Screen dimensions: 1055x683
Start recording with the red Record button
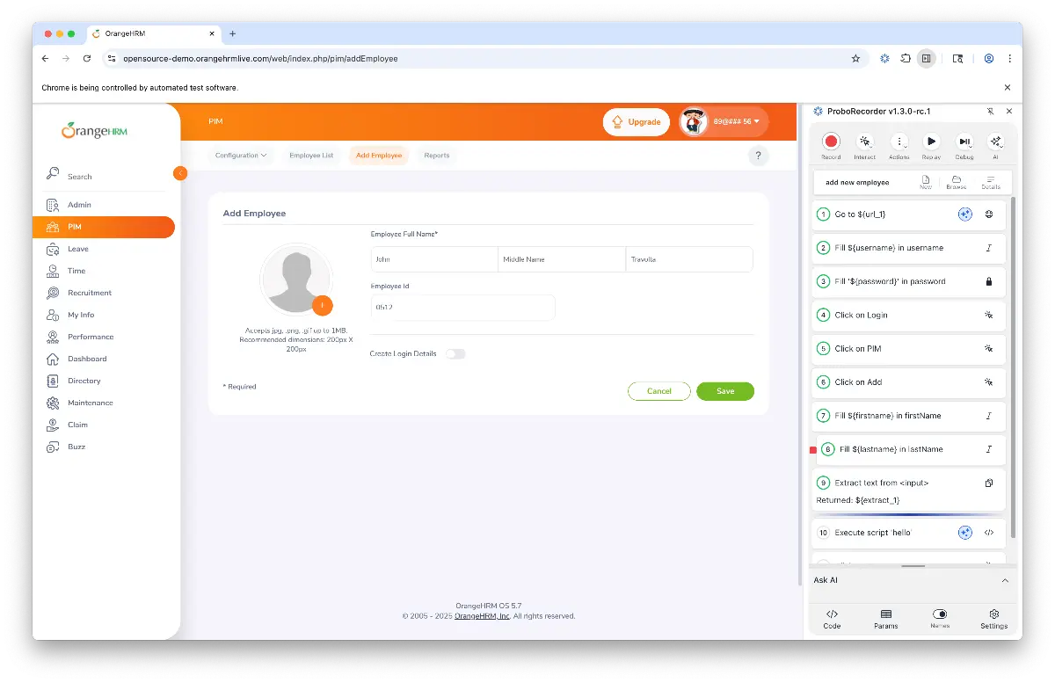tap(831, 142)
